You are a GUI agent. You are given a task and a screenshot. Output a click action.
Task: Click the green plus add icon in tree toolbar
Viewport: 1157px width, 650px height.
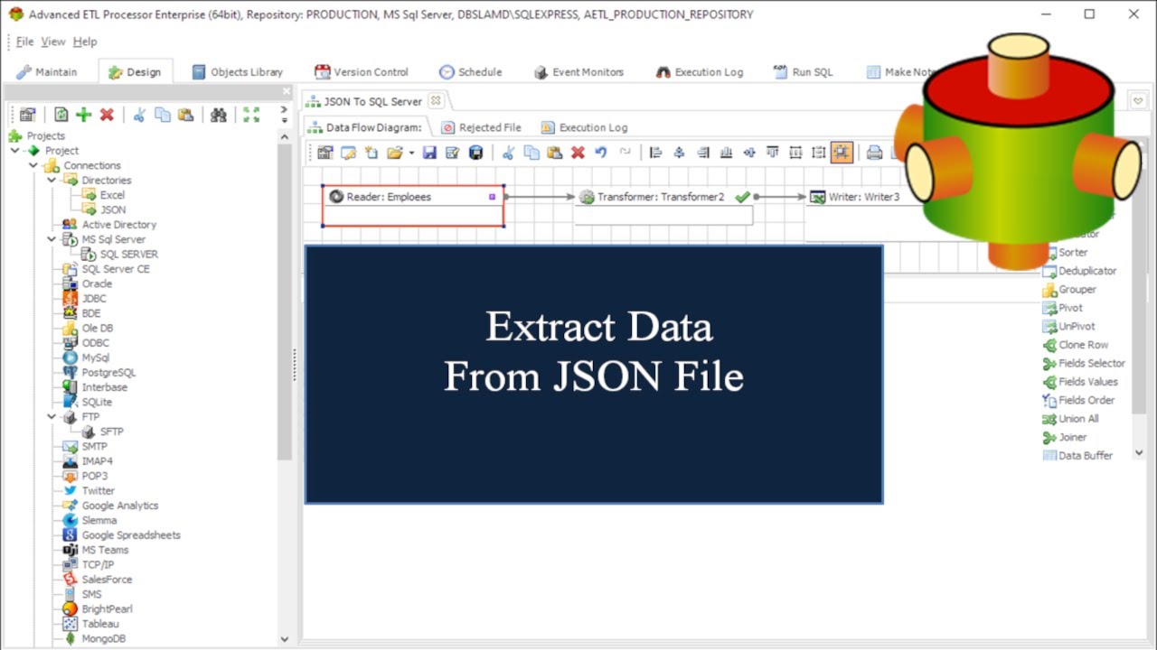[x=84, y=115]
